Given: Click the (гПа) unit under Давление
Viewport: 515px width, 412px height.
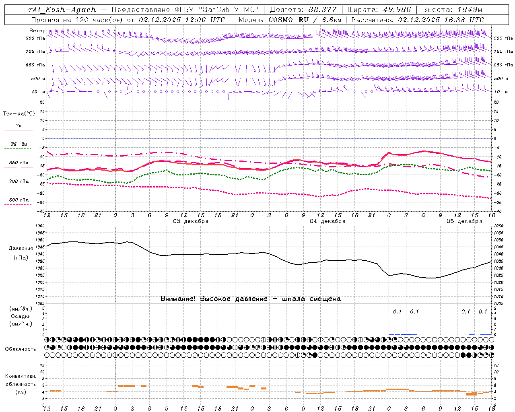Looking at the screenshot, I should tap(21, 258).
